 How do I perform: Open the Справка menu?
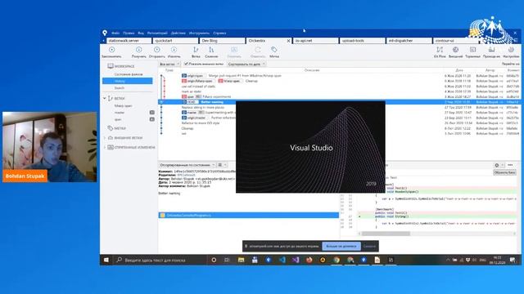coord(219,33)
